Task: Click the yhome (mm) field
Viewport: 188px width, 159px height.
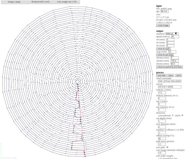Action: (175, 61)
